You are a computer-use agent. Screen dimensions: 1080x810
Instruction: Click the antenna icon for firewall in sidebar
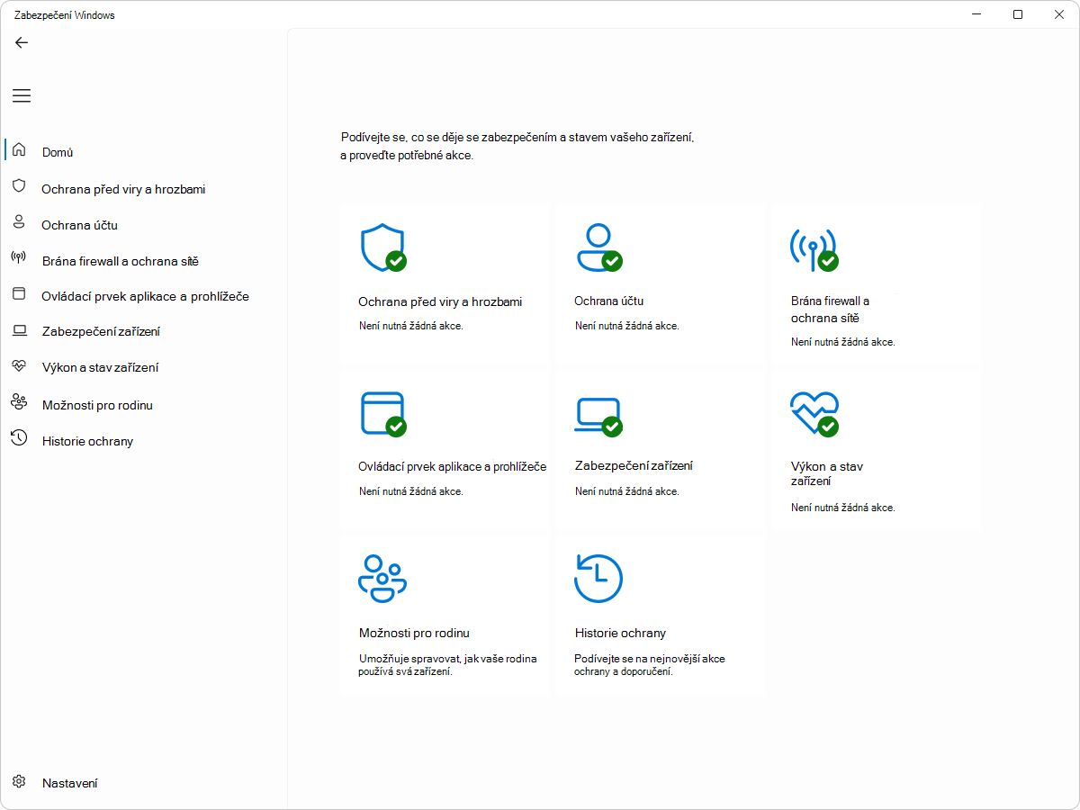coord(19,259)
